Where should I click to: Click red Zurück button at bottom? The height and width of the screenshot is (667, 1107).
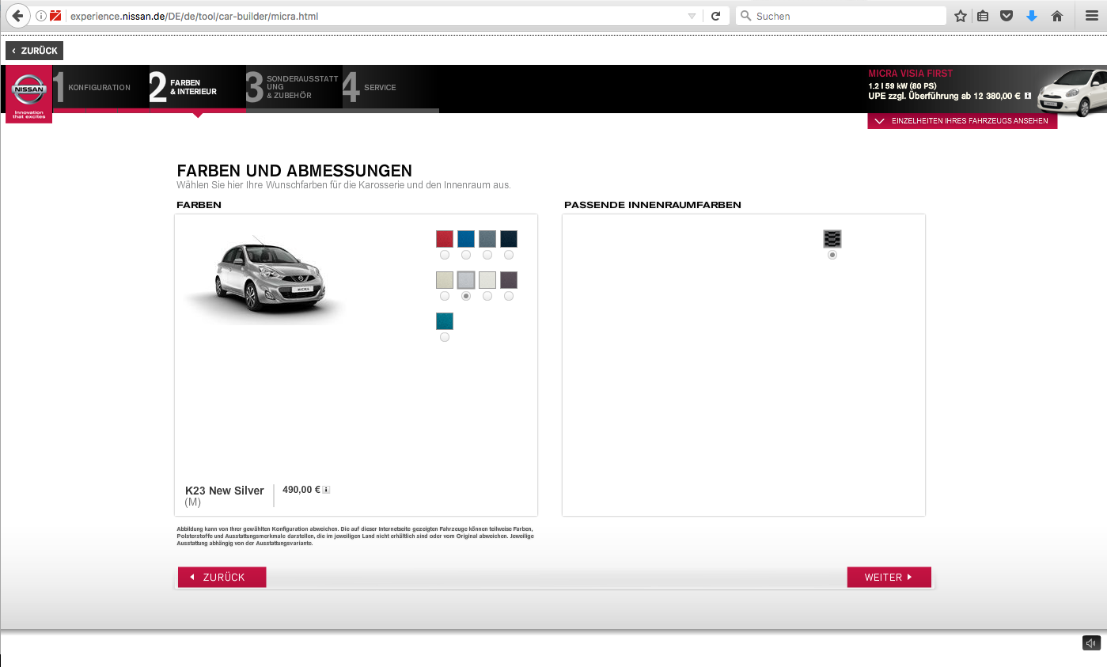222,578
